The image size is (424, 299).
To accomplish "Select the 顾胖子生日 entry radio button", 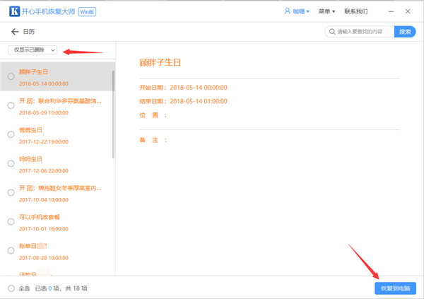I will (11, 76).
